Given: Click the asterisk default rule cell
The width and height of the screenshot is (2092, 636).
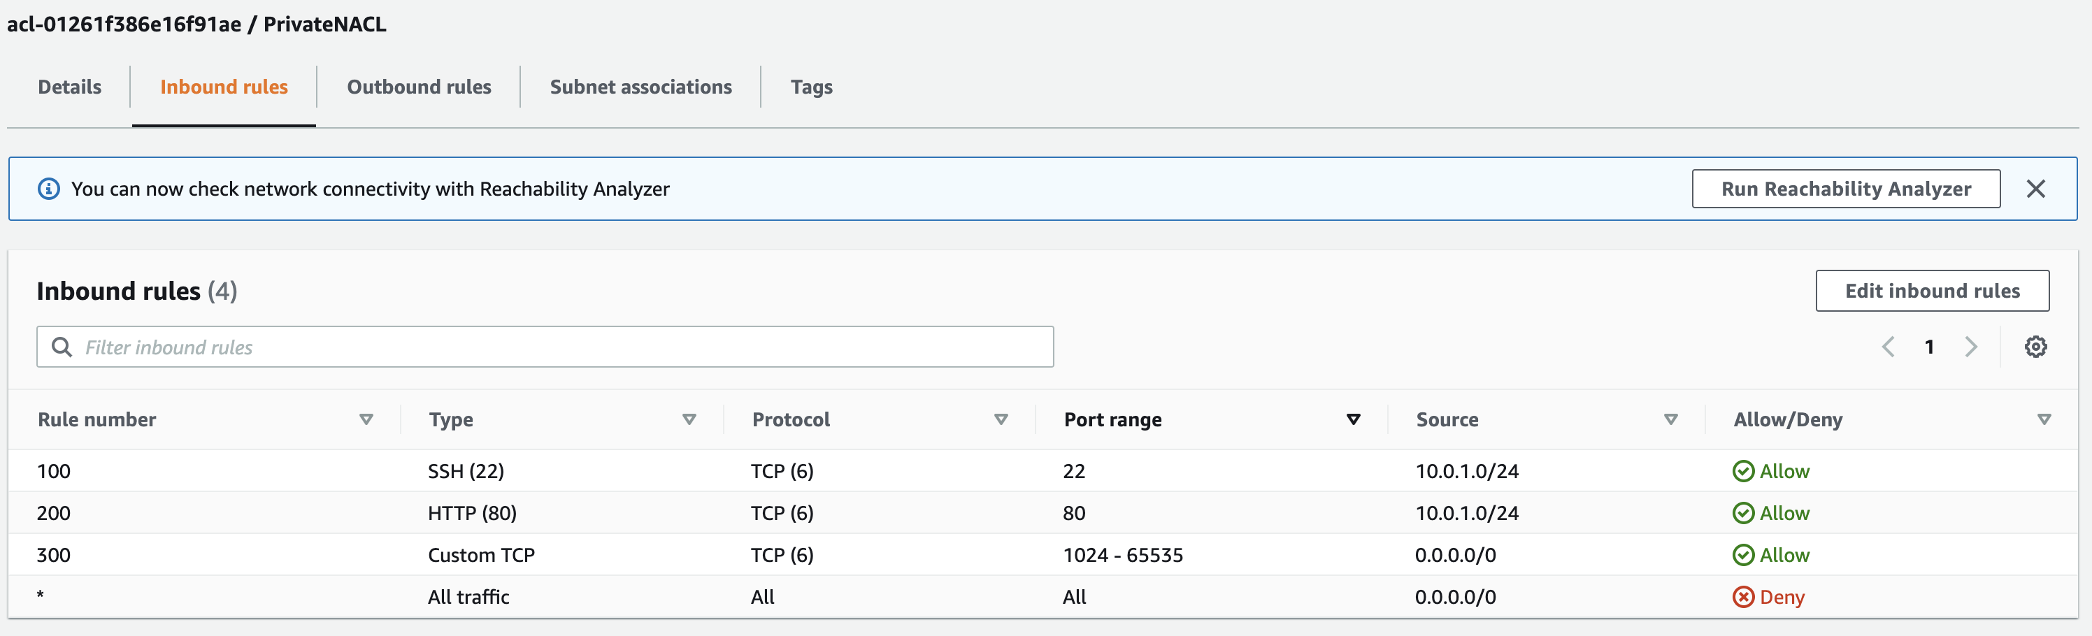Looking at the screenshot, I should pyautogui.click(x=41, y=595).
